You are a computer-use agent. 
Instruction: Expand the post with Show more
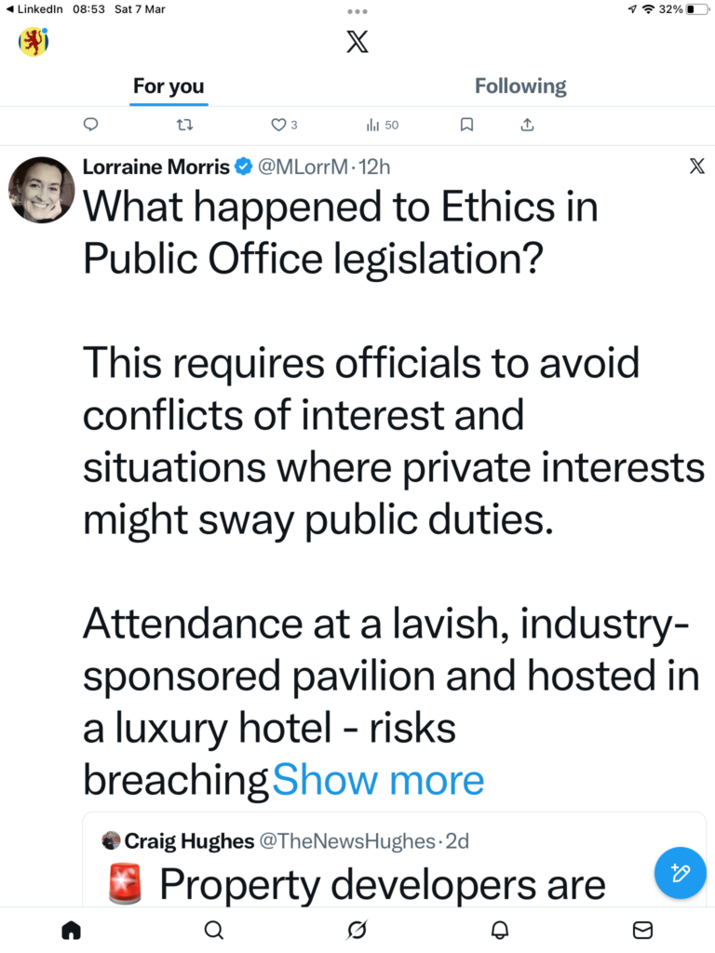pyautogui.click(x=378, y=780)
